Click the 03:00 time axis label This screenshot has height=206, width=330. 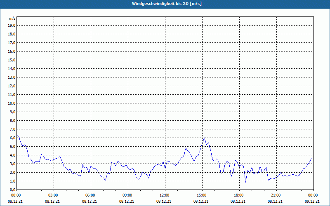coord(54,195)
